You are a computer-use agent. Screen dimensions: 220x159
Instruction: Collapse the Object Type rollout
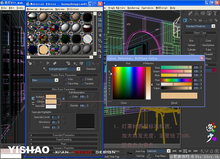[x=200, y=33]
